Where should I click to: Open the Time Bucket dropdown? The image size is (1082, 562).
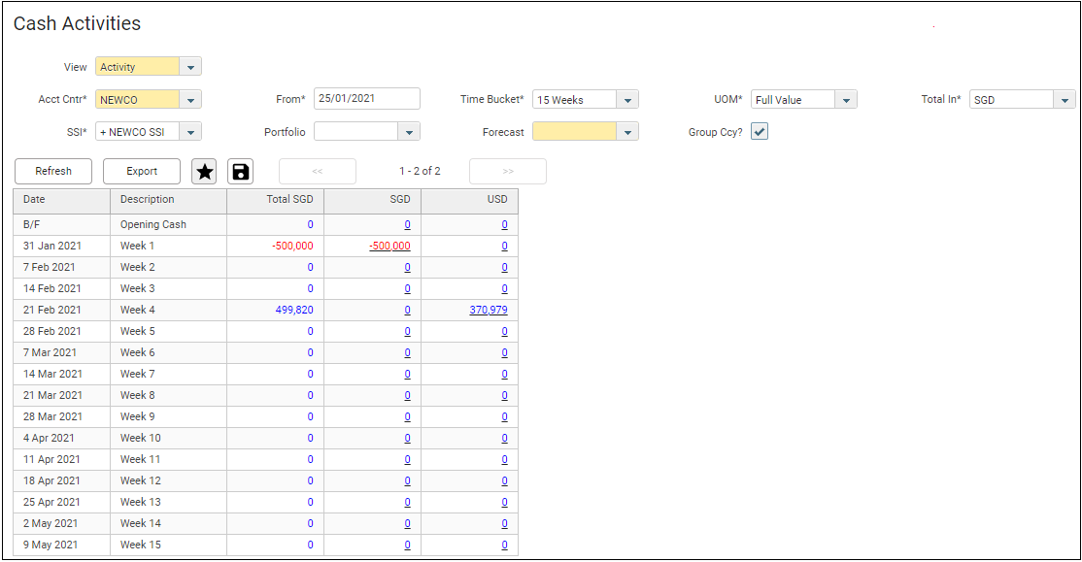click(x=627, y=100)
